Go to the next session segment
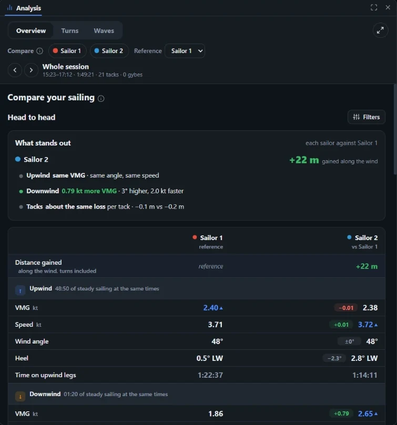 (31, 70)
